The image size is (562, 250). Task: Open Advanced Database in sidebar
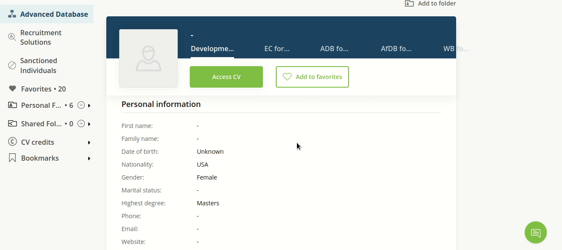[46, 14]
